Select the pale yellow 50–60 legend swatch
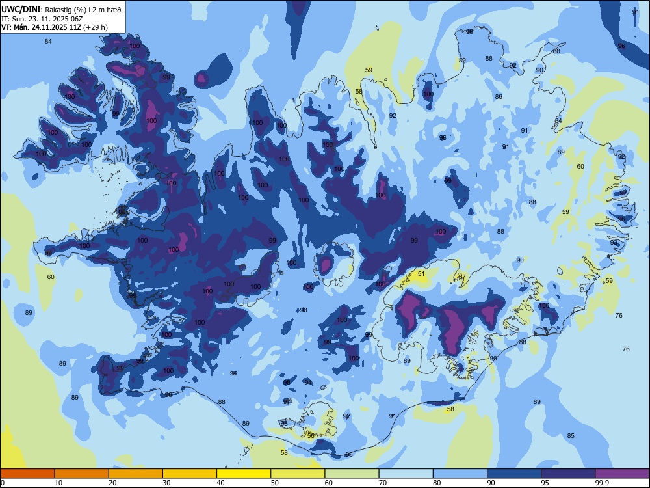Screen dimensions: 650x488 click(x=298, y=474)
